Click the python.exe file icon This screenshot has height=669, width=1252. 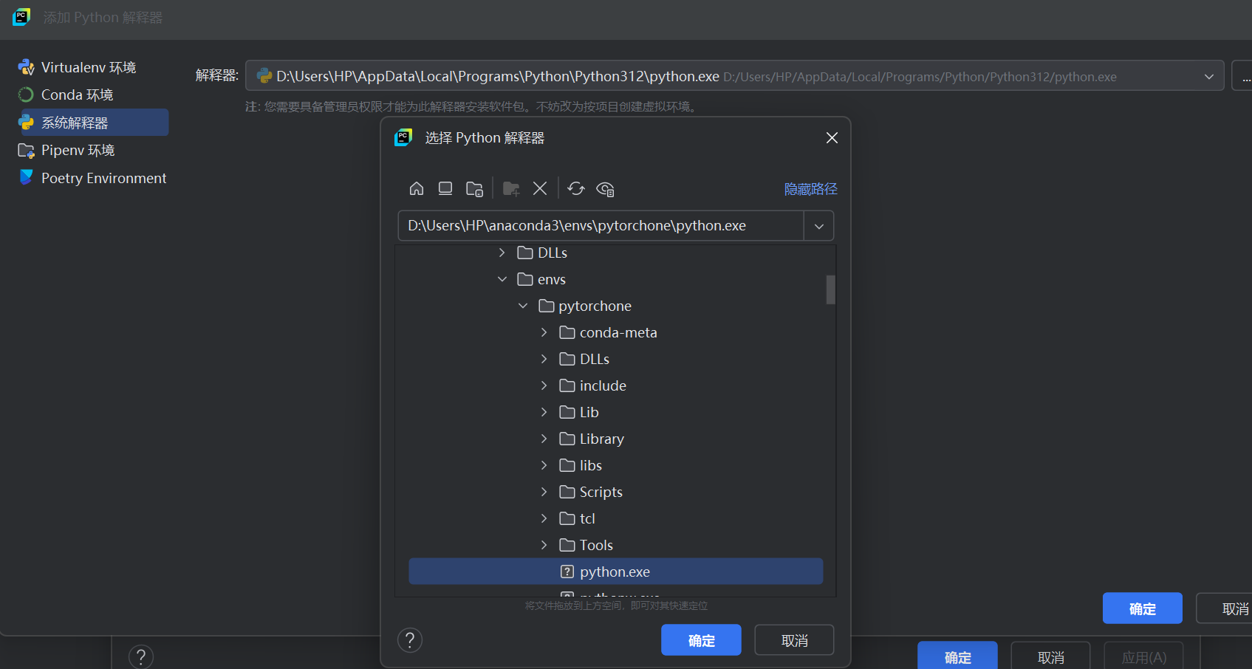(567, 572)
